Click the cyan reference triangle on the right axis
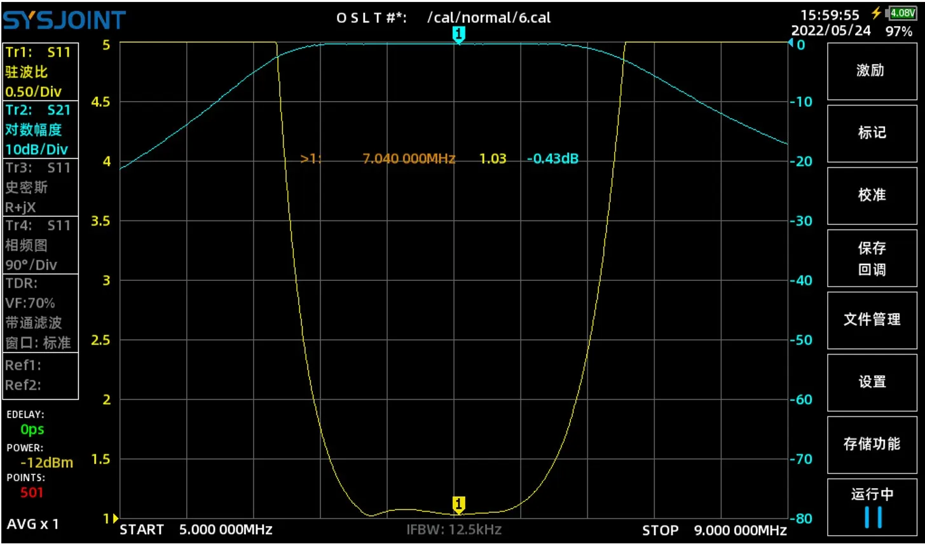 click(x=791, y=43)
